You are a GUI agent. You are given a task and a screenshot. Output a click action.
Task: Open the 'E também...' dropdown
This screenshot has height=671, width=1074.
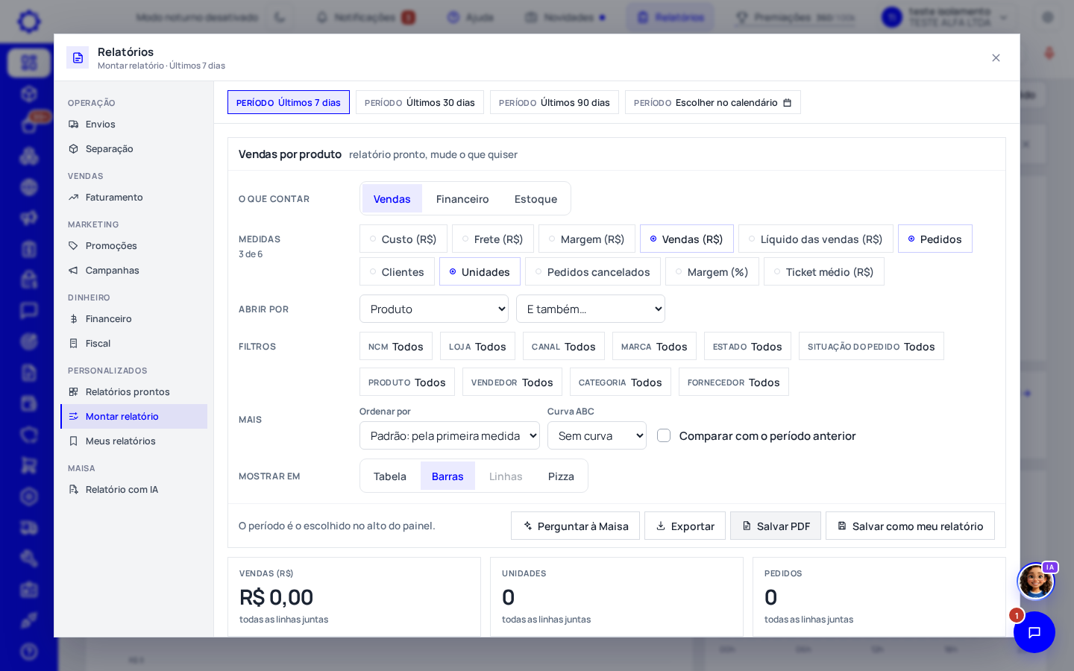[591, 309]
